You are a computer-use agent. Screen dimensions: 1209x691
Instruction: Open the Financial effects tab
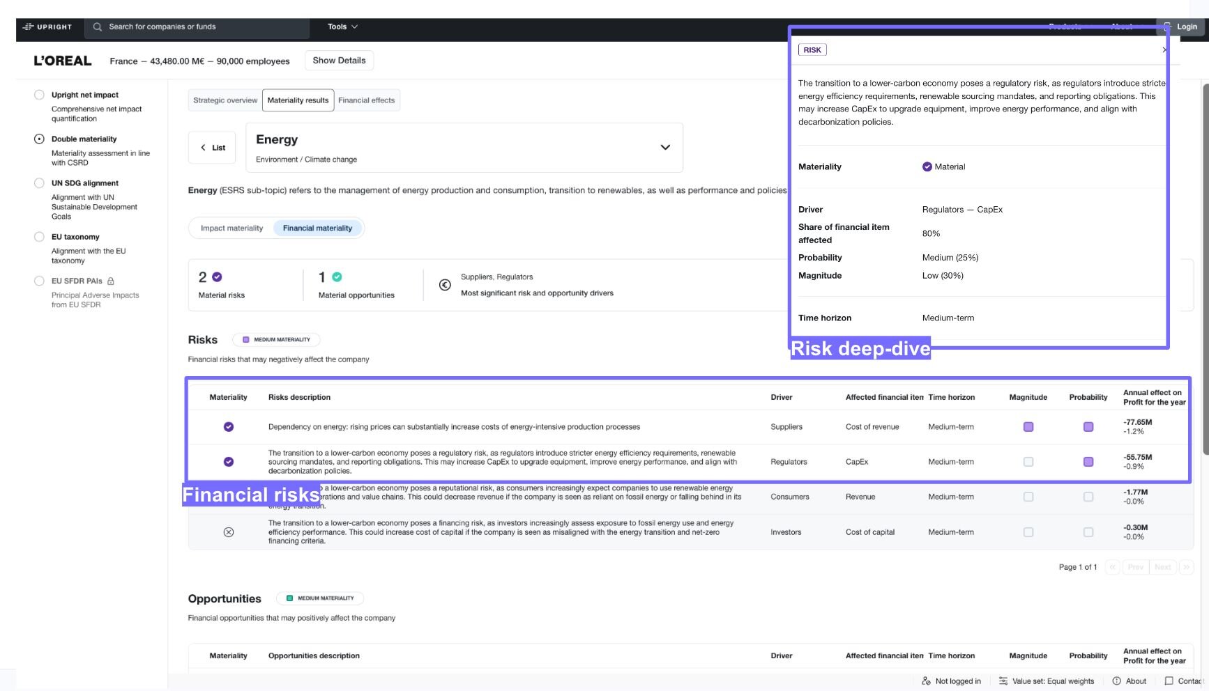tap(367, 100)
